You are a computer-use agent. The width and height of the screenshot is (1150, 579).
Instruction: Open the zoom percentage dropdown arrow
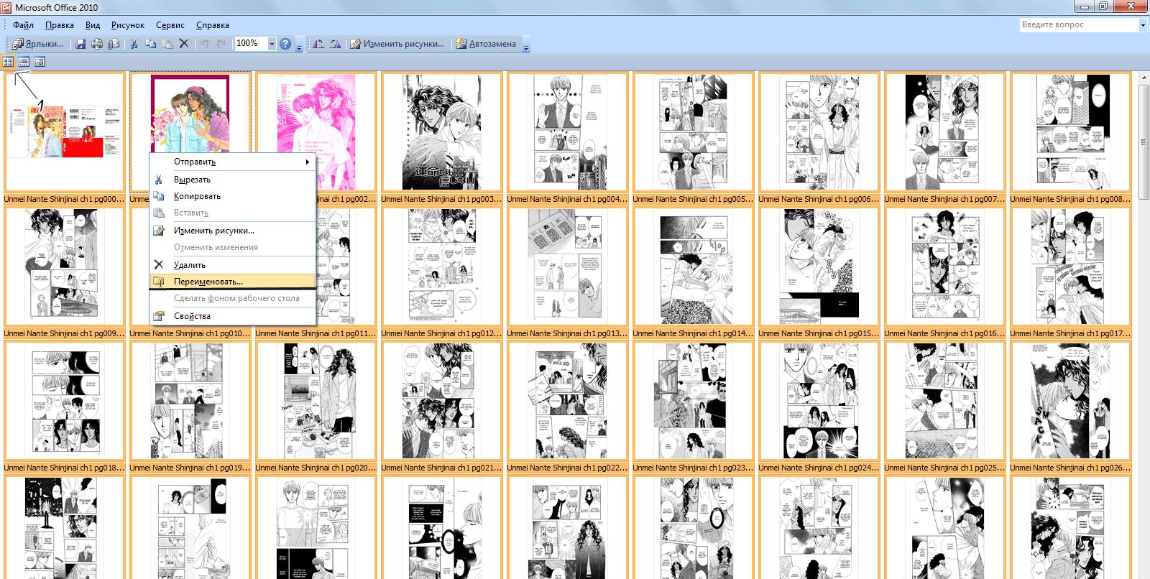tap(272, 44)
